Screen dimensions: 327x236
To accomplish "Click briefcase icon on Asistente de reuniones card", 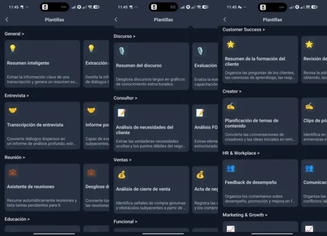I will (x=13, y=172).
